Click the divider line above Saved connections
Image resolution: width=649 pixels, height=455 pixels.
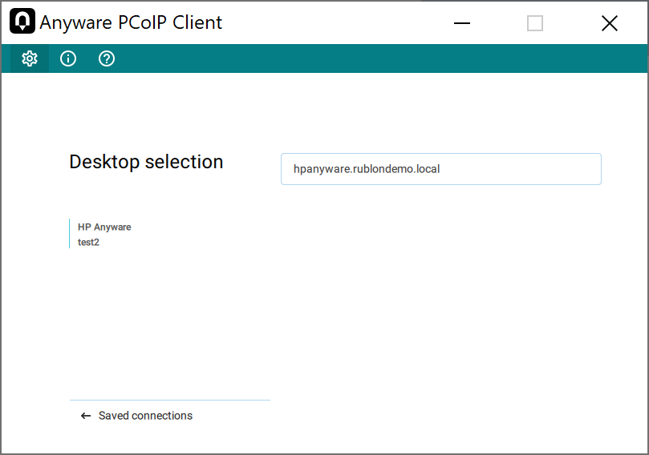[169, 400]
